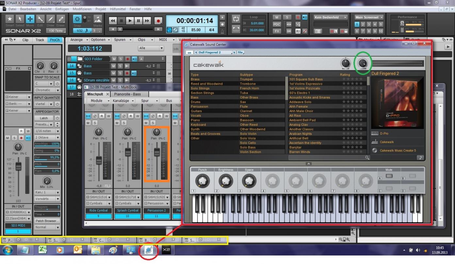
Task: Adjust Pan knob on Percussion 2 strip
Action: (x=156, y=132)
